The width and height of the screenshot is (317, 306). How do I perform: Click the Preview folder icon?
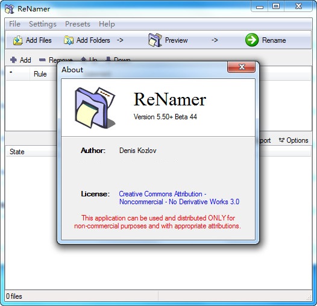pyautogui.click(x=155, y=40)
